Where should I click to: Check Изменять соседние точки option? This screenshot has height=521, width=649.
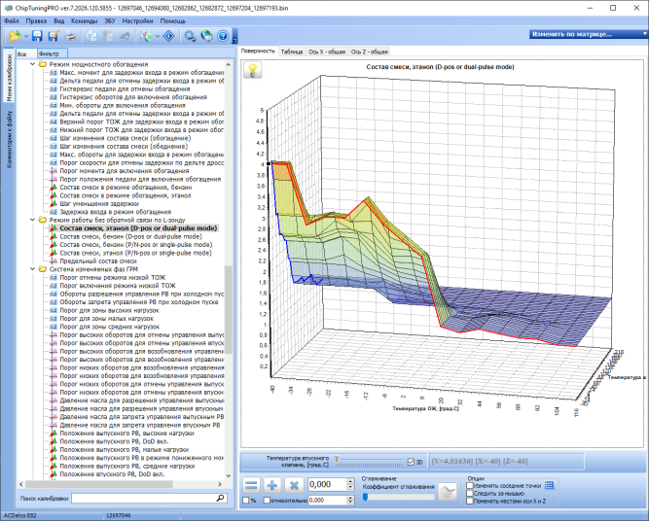[x=470, y=486]
